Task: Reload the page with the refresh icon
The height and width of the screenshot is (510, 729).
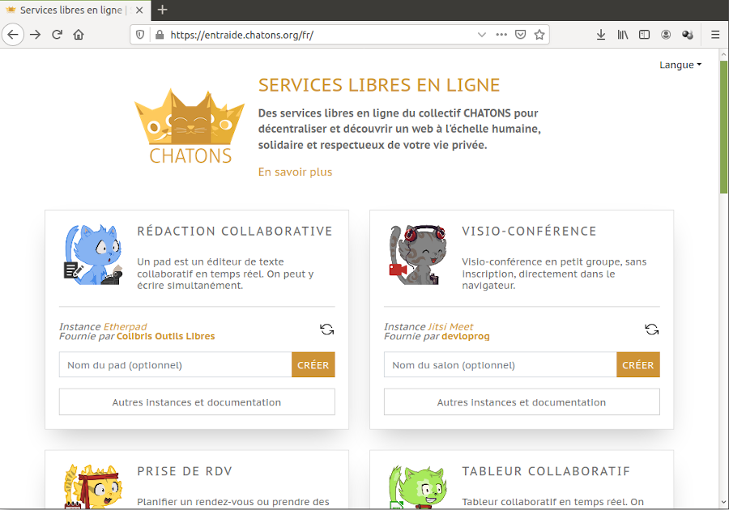Action: click(57, 35)
